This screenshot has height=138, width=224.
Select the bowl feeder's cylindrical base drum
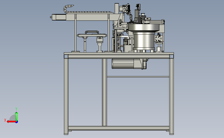click(144, 41)
